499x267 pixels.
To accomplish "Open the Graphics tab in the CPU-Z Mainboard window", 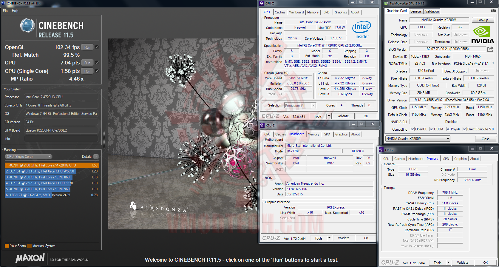I will (342, 134).
